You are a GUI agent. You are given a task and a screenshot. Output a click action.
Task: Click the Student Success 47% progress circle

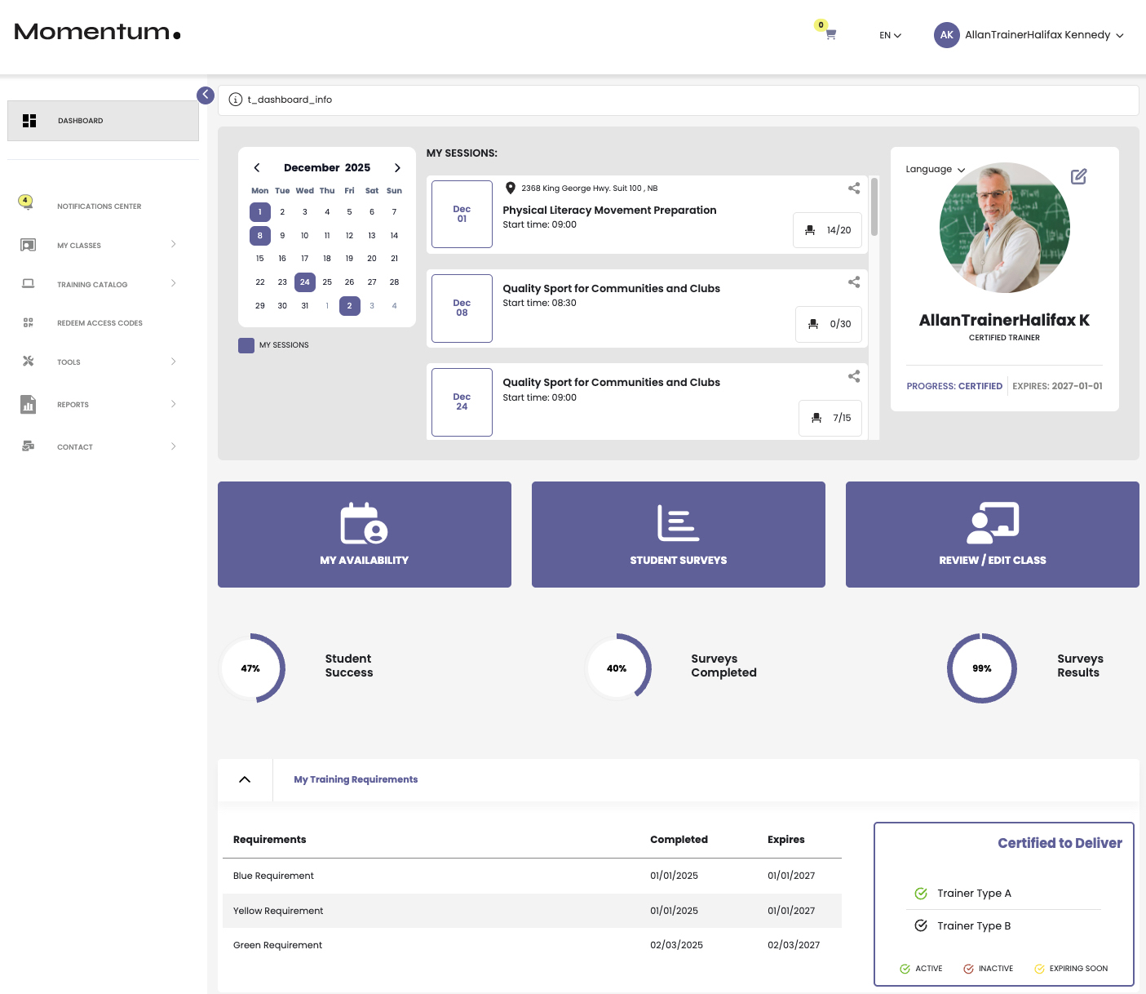[252, 668]
